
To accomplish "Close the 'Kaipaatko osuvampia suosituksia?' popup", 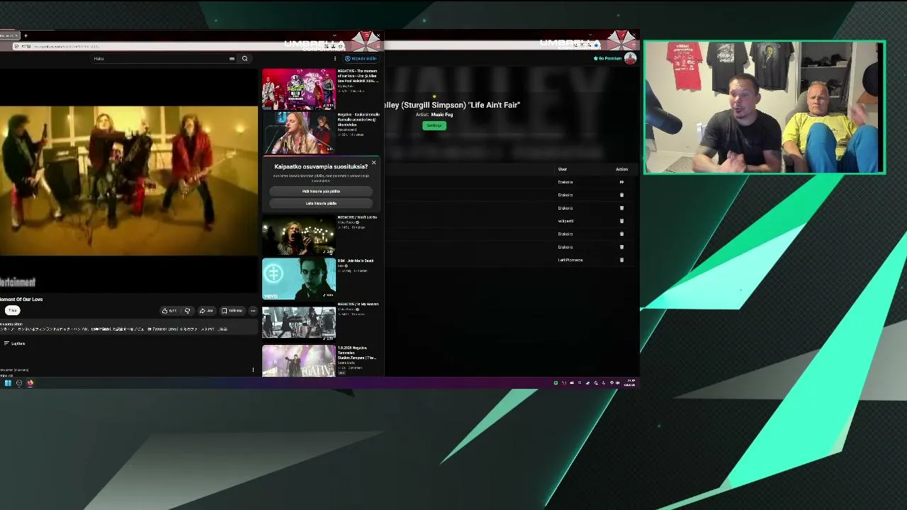I will click(373, 163).
